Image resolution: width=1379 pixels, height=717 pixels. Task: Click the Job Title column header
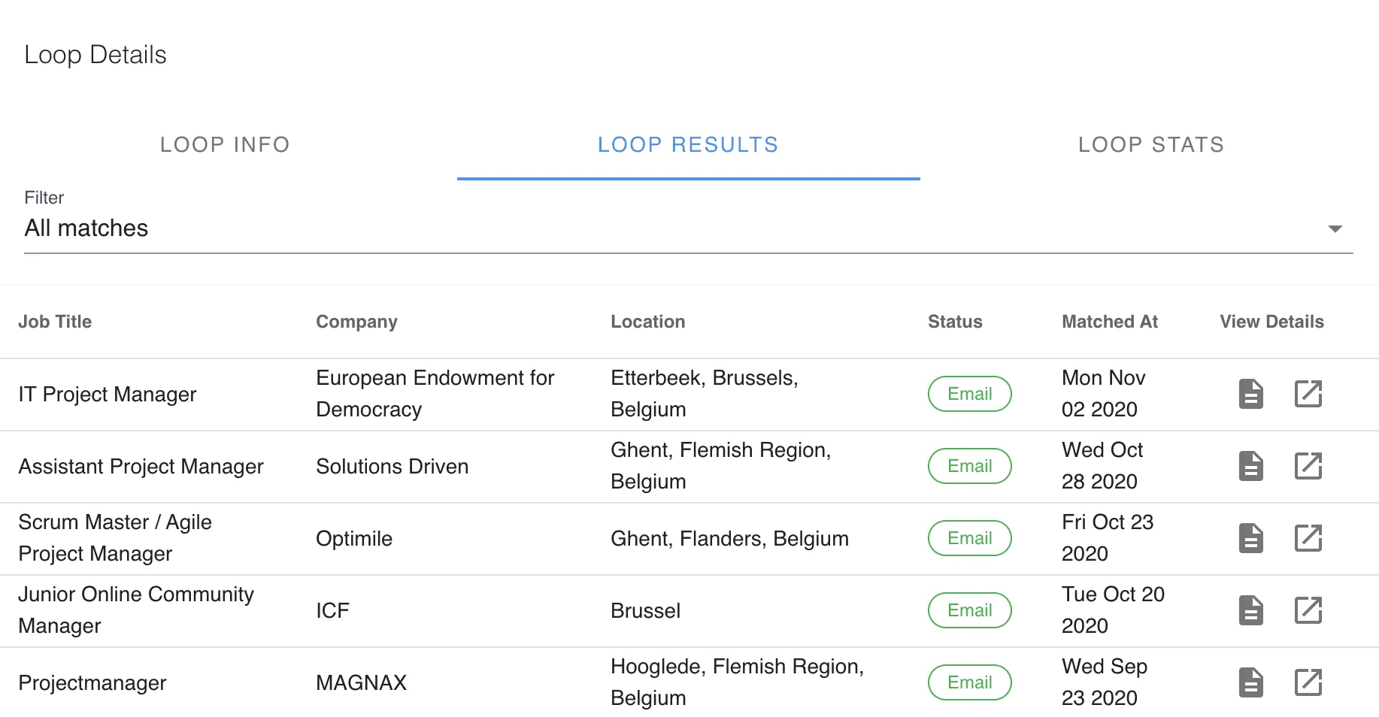pyautogui.click(x=55, y=322)
